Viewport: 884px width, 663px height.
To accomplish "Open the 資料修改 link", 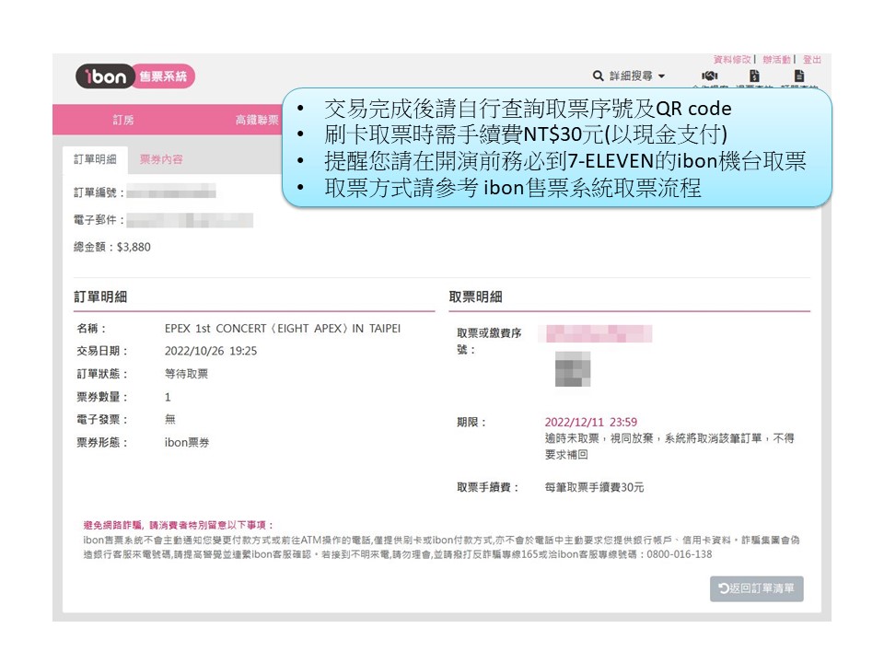I will pos(732,59).
